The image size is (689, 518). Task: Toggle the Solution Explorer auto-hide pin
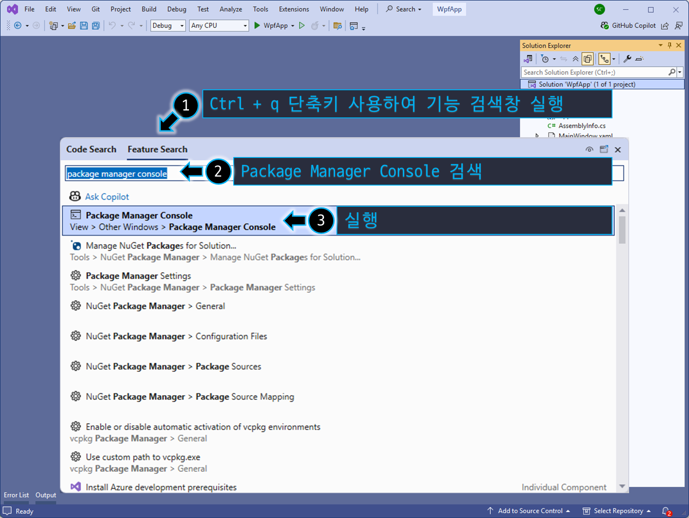pos(670,46)
